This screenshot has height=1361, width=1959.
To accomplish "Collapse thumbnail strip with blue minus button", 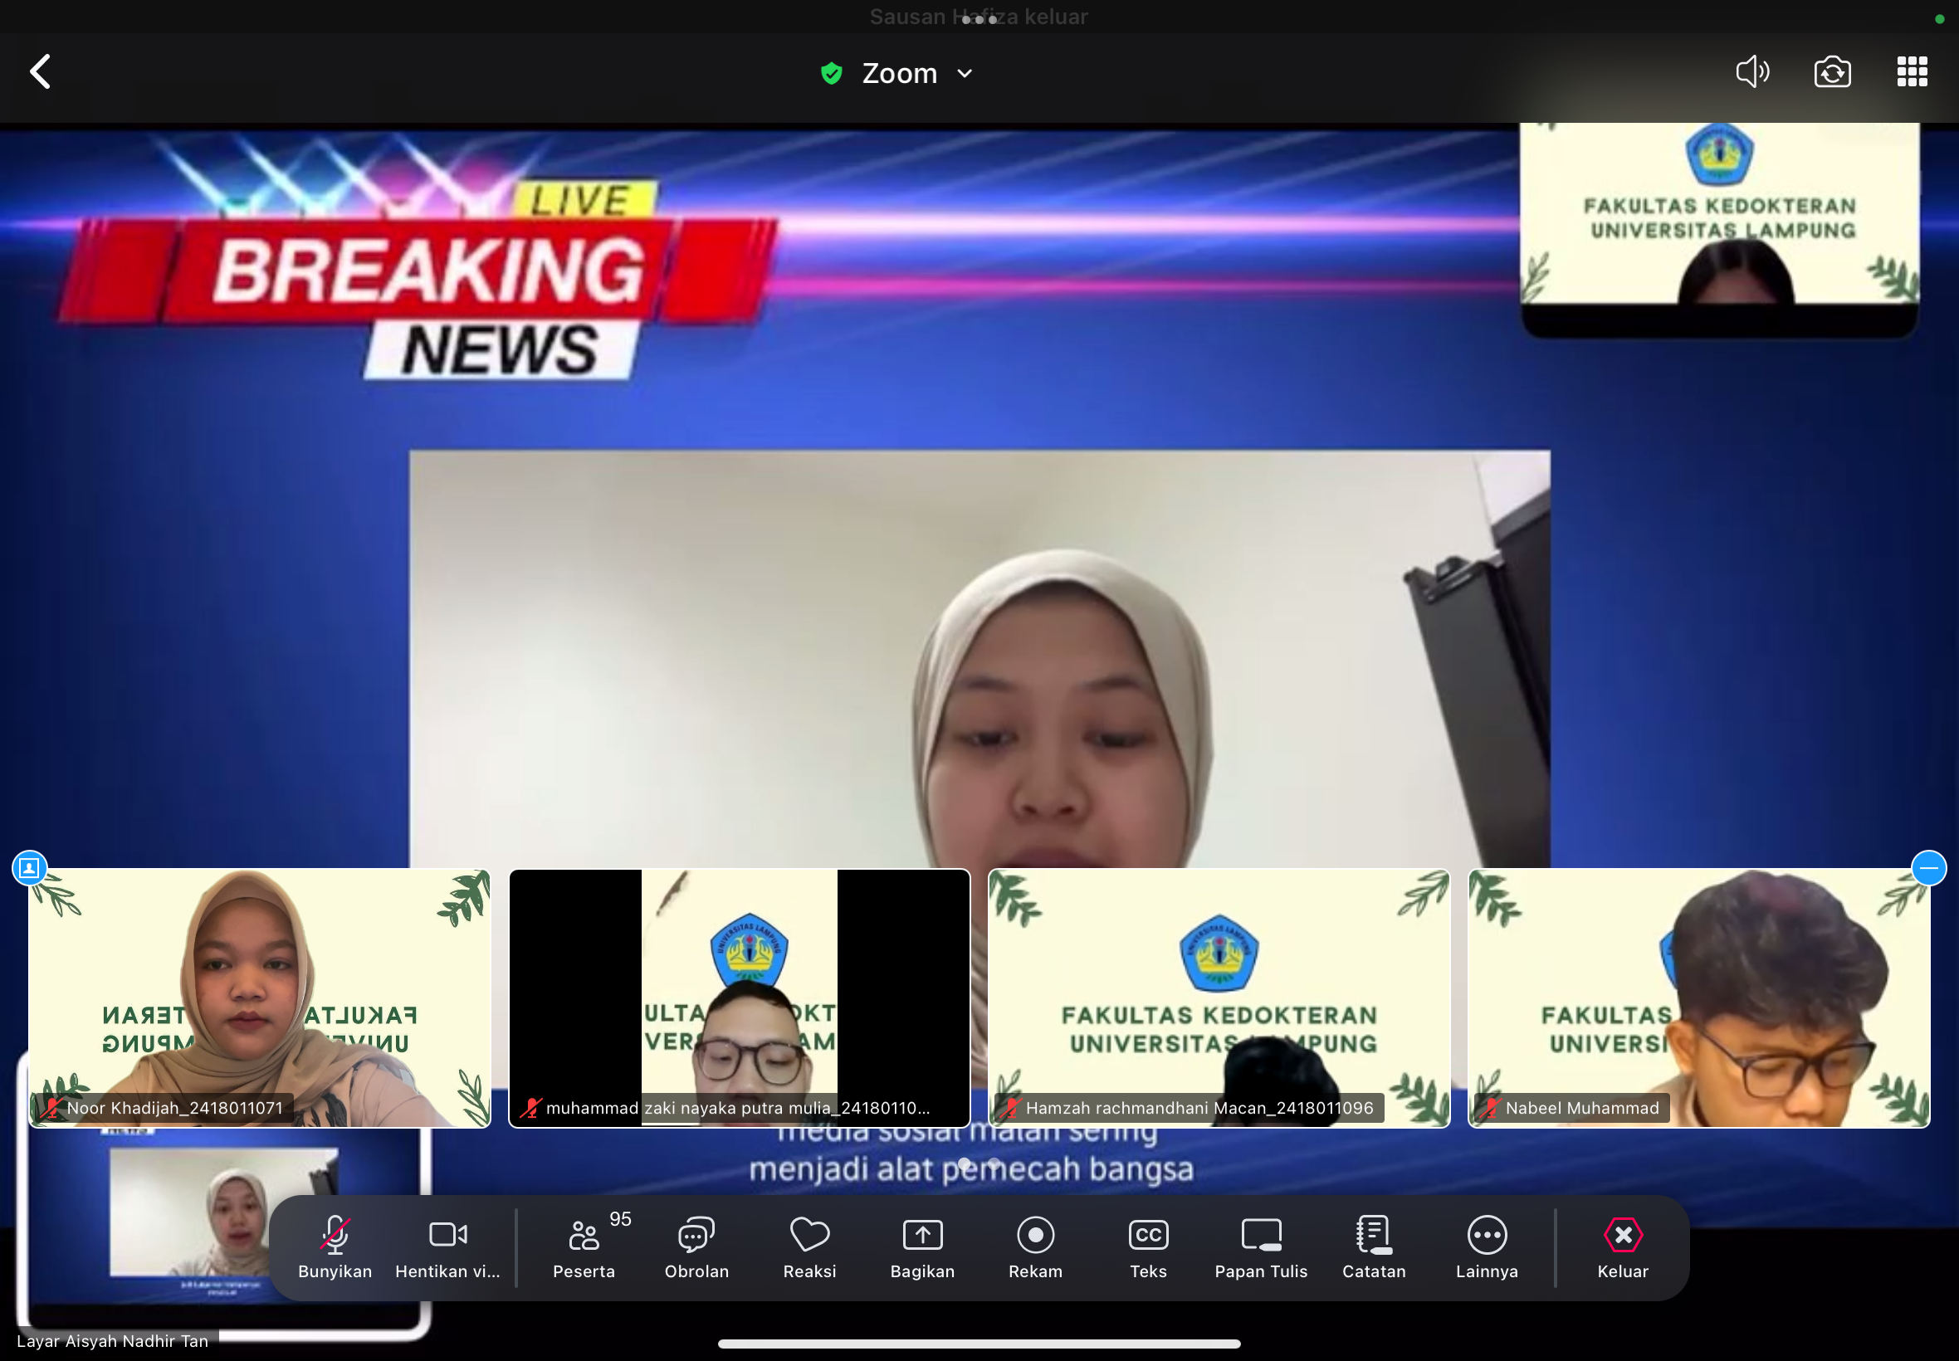I will (1928, 868).
